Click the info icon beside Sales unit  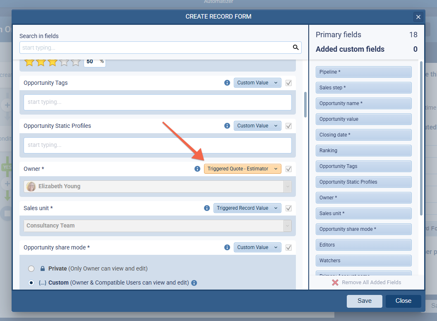(206, 208)
